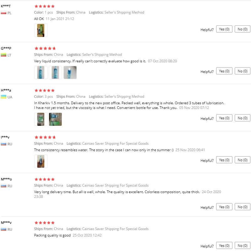The image size is (251, 251).
Task: Open K***T's review photo thumbnail
Action: [40, 30]
